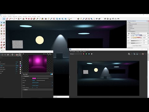Open the UTC time zone dropdown
Viewport: 149px width, 112px height.
pyautogui.click(x=135, y=33)
